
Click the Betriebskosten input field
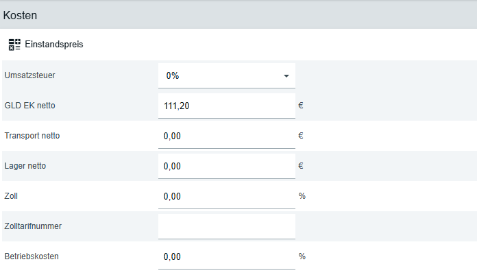pyautogui.click(x=226, y=256)
